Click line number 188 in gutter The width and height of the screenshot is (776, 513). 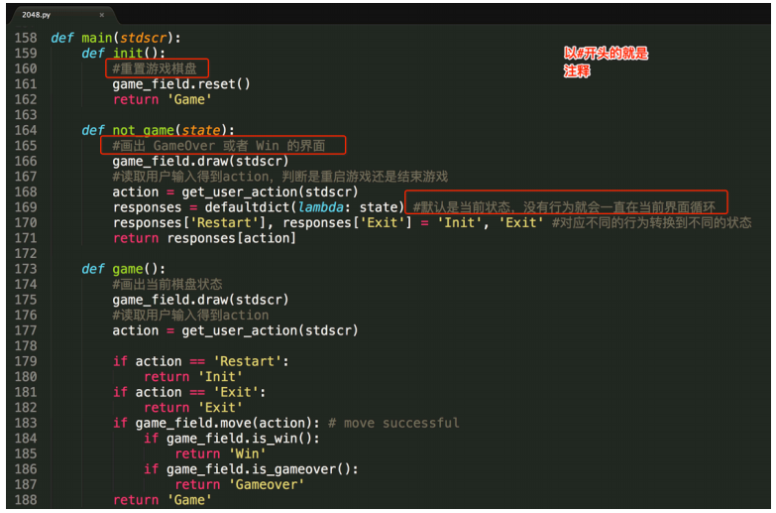[x=25, y=500]
